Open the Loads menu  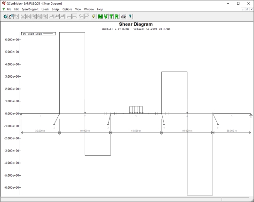click(x=45, y=9)
